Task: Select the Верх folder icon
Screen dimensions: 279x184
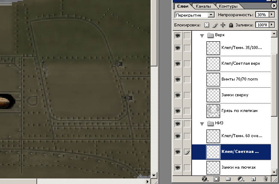Action: click(x=210, y=35)
